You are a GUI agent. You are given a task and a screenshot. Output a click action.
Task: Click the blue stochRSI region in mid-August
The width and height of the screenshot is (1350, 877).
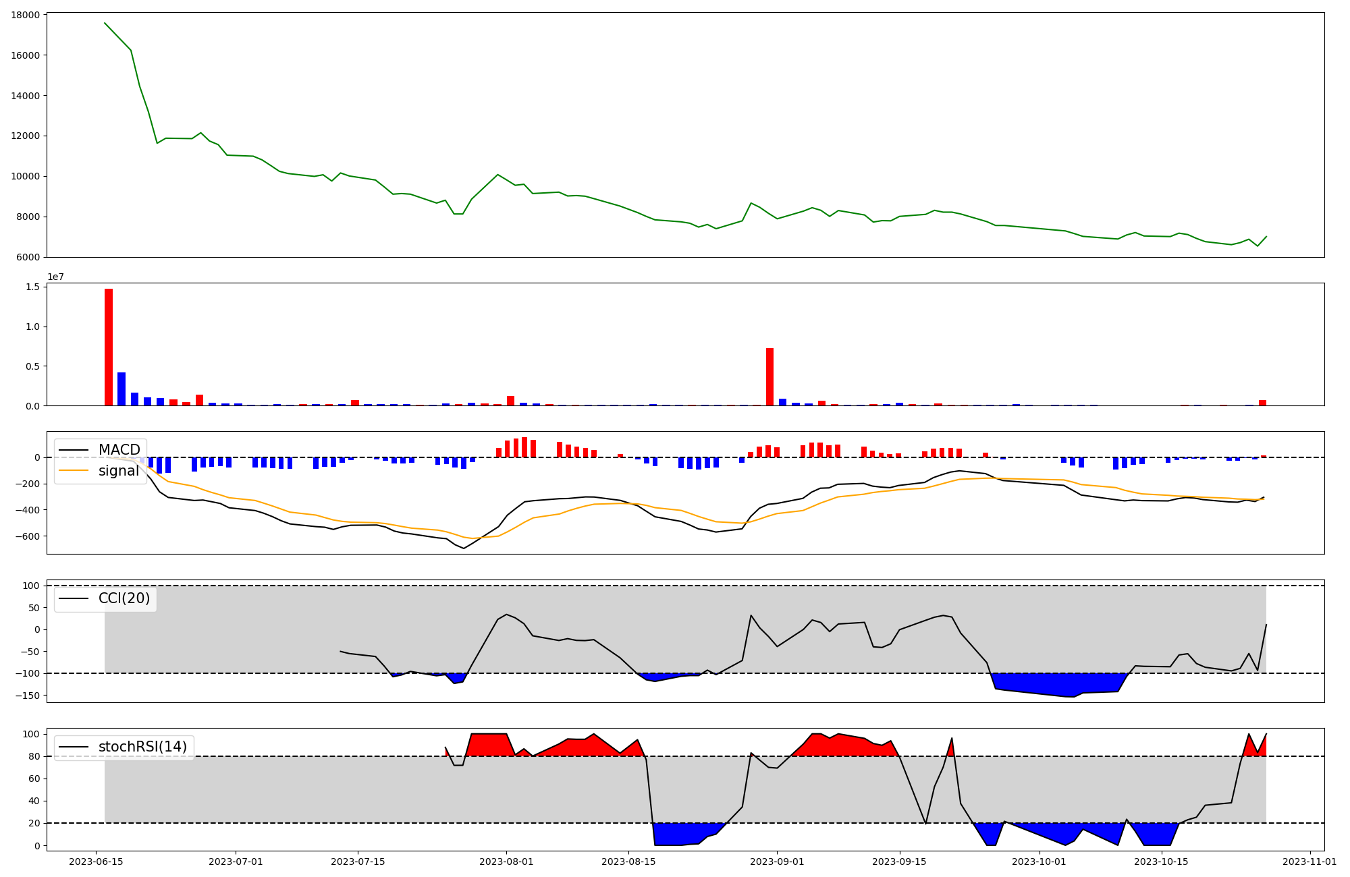[682, 833]
